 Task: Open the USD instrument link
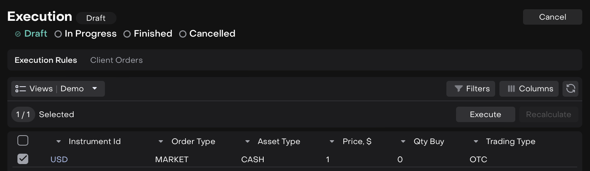coord(59,159)
